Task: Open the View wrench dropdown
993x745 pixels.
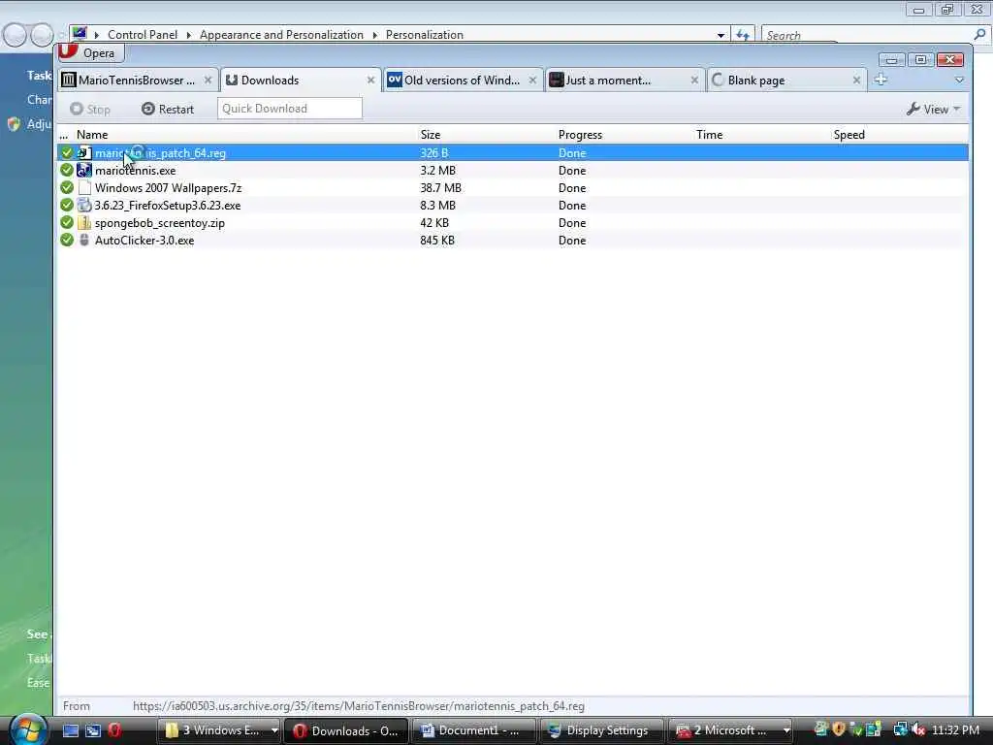Action: [x=934, y=109]
